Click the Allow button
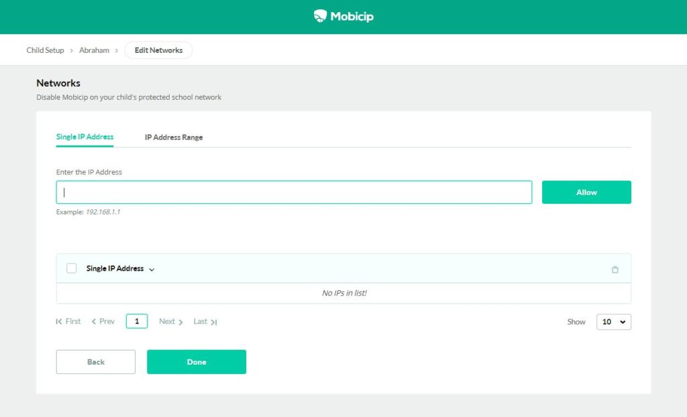 [x=586, y=192]
